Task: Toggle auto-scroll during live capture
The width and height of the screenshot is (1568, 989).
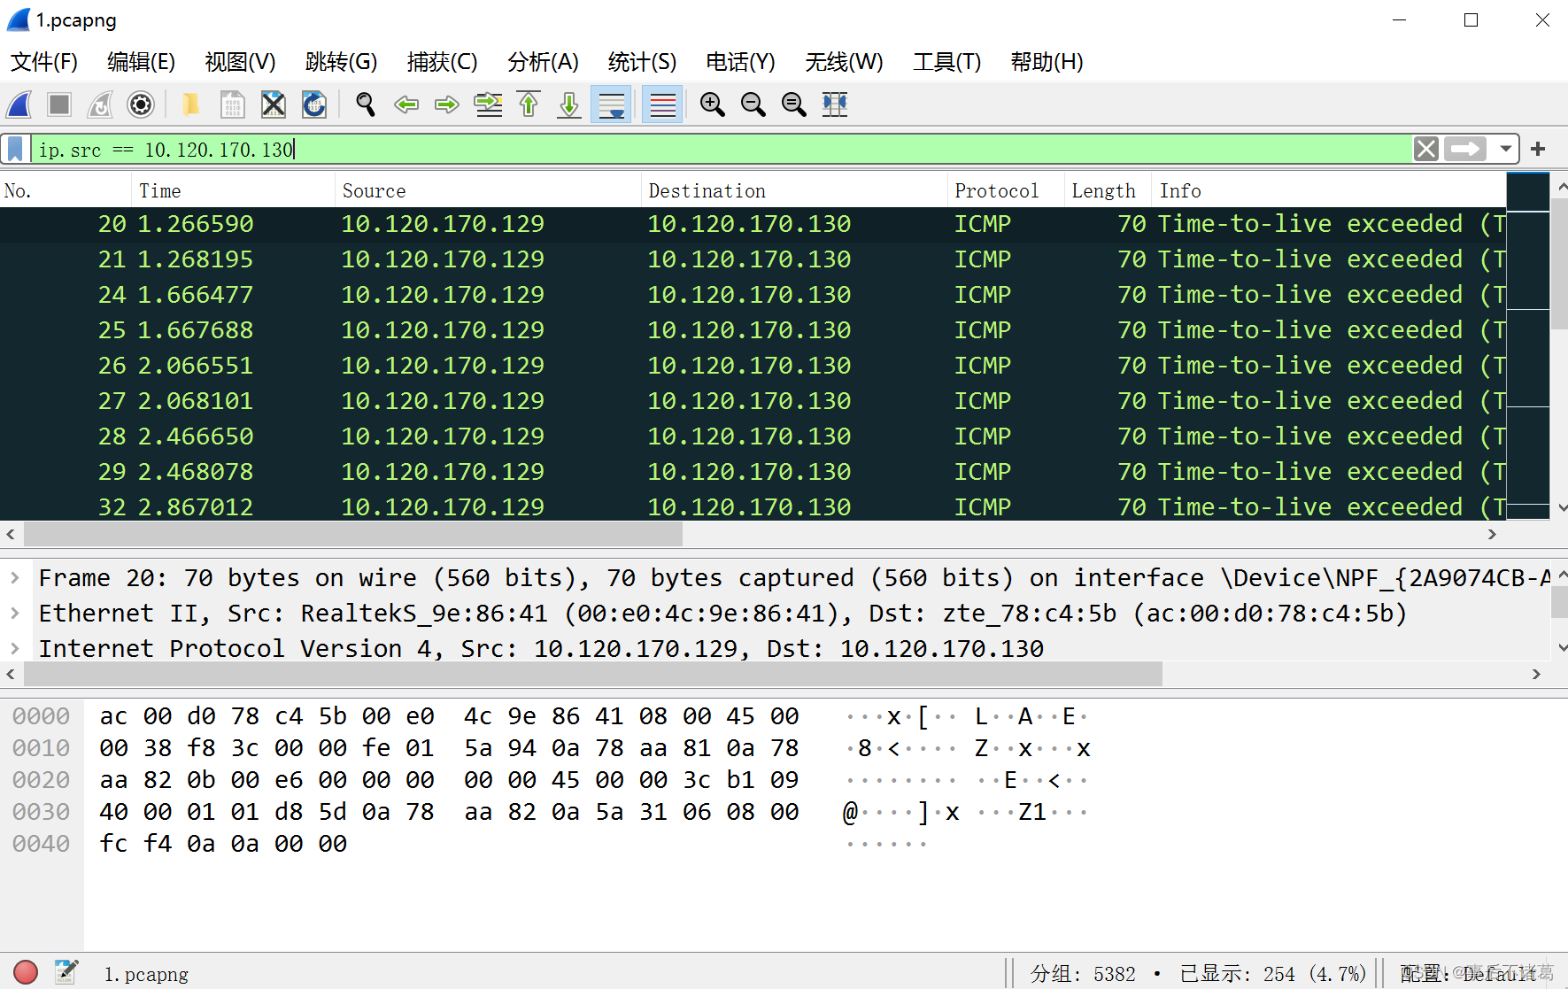Action: 611,104
